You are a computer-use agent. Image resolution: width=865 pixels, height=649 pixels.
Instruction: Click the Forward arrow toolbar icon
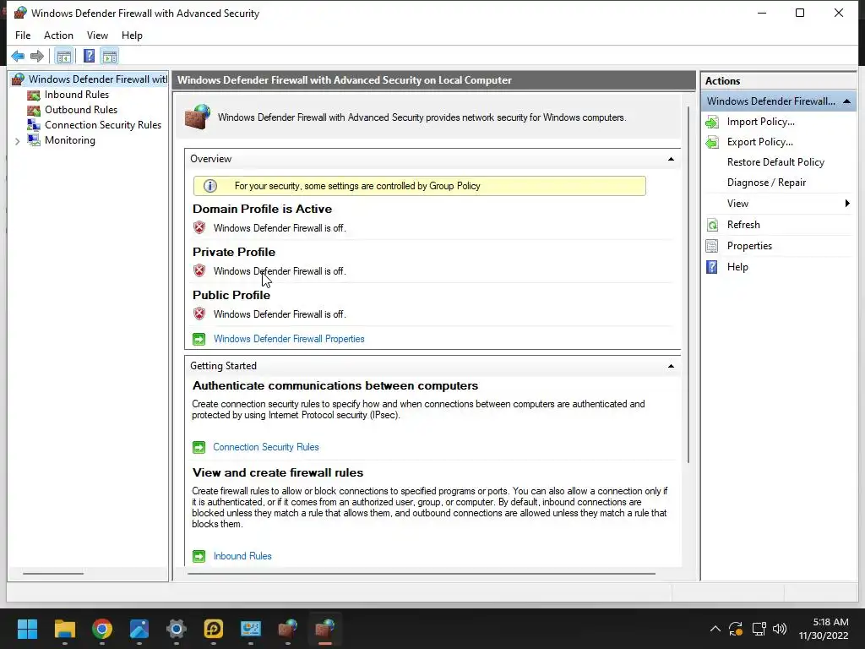37,57
